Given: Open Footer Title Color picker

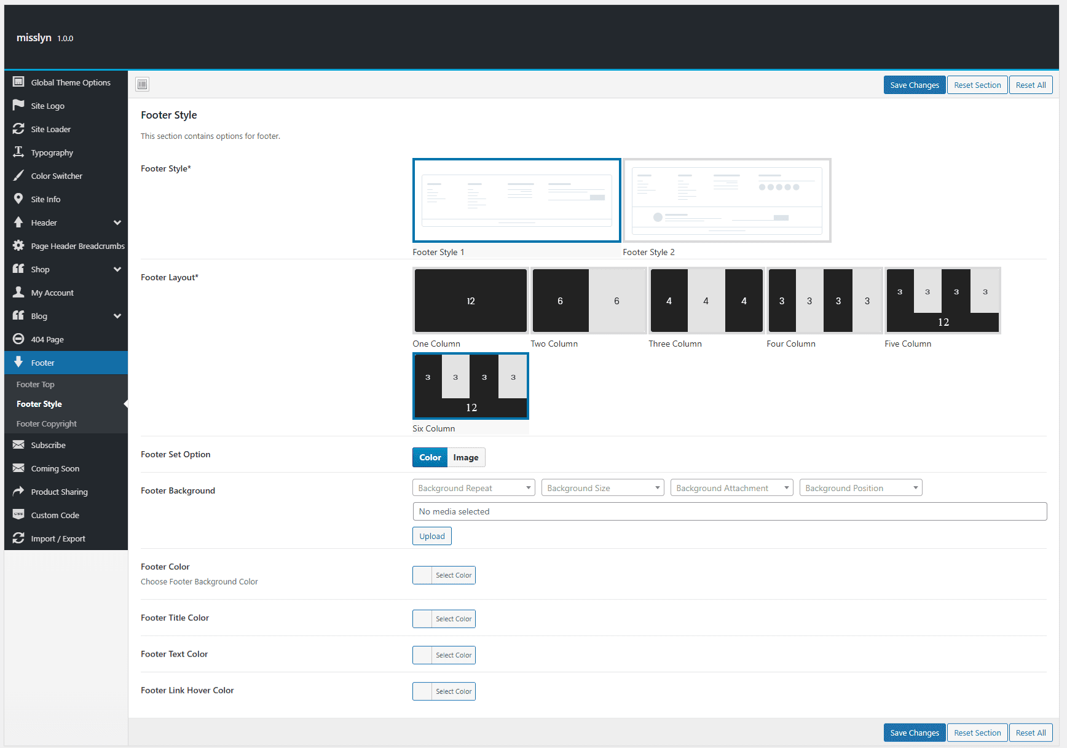Looking at the screenshot, I should (444, 618).
